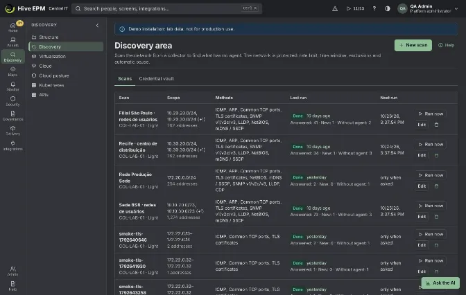The height and width of the screenshot is (295, 466).
Task: Open Kubernetes in the side menu
Action: [x=66, y=85]
